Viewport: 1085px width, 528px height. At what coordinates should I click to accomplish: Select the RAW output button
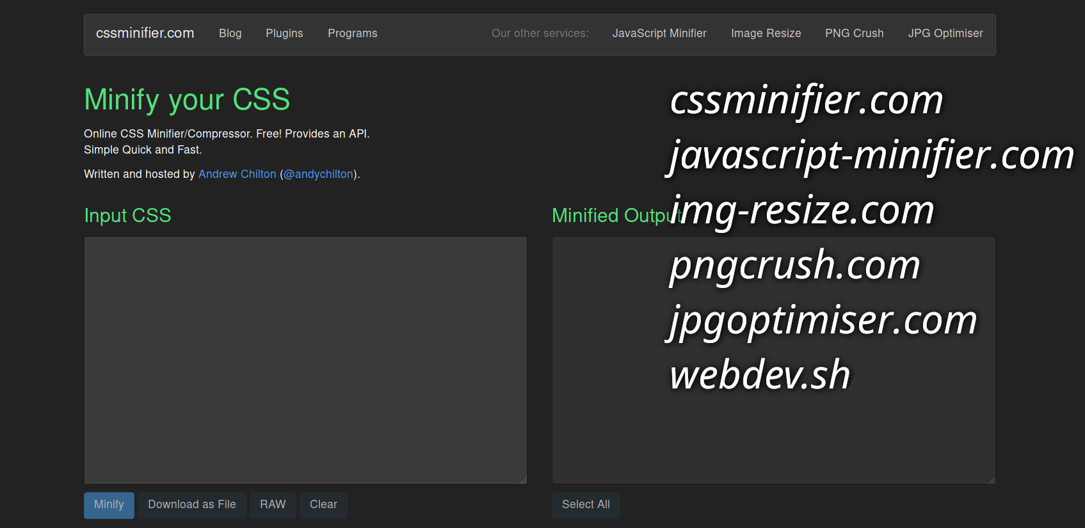click(x=273, y=505)
